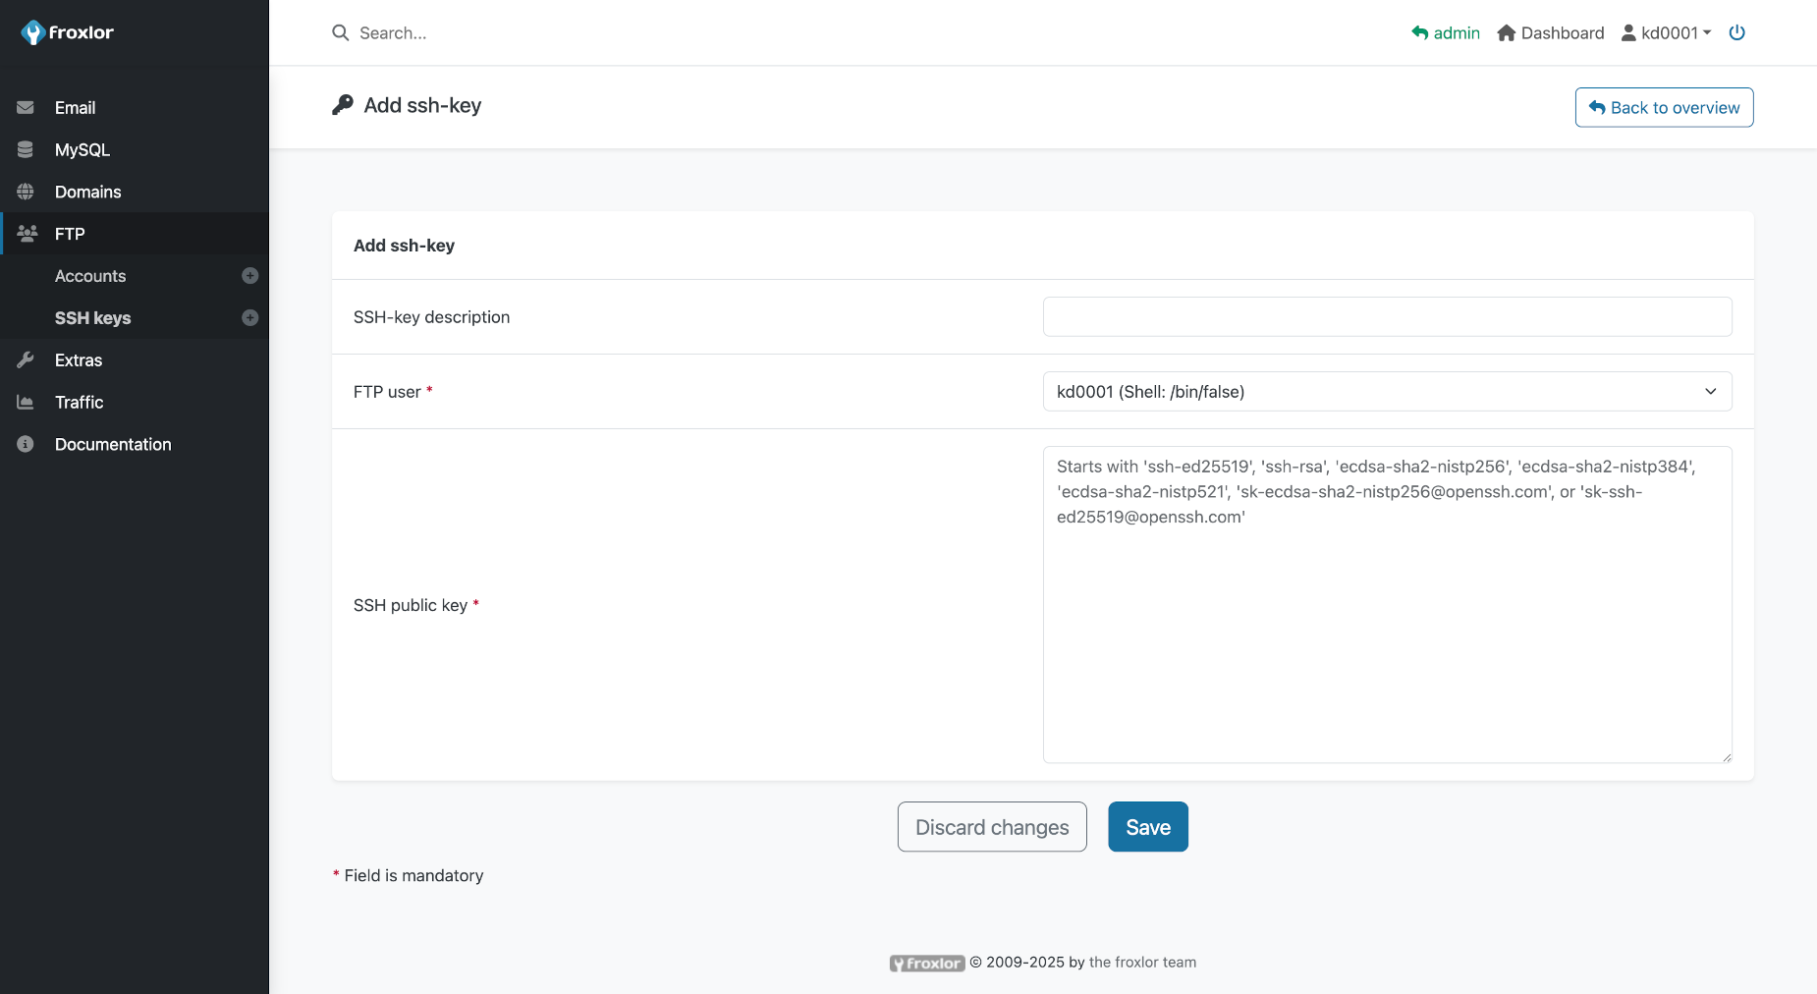Click the Documentation info icon
The image size is (1817, 994).
point(26,444)
